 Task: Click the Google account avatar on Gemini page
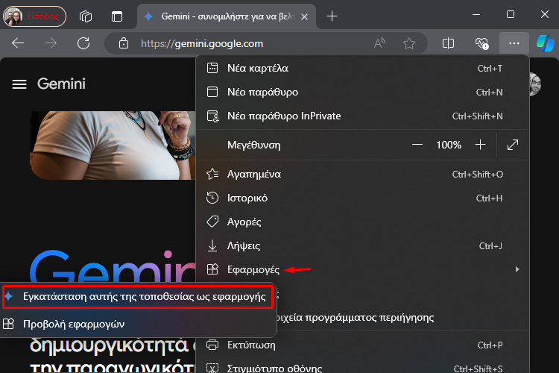[535, 84]
